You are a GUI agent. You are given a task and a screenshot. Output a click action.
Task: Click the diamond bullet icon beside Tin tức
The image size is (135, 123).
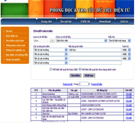(4, 31)
